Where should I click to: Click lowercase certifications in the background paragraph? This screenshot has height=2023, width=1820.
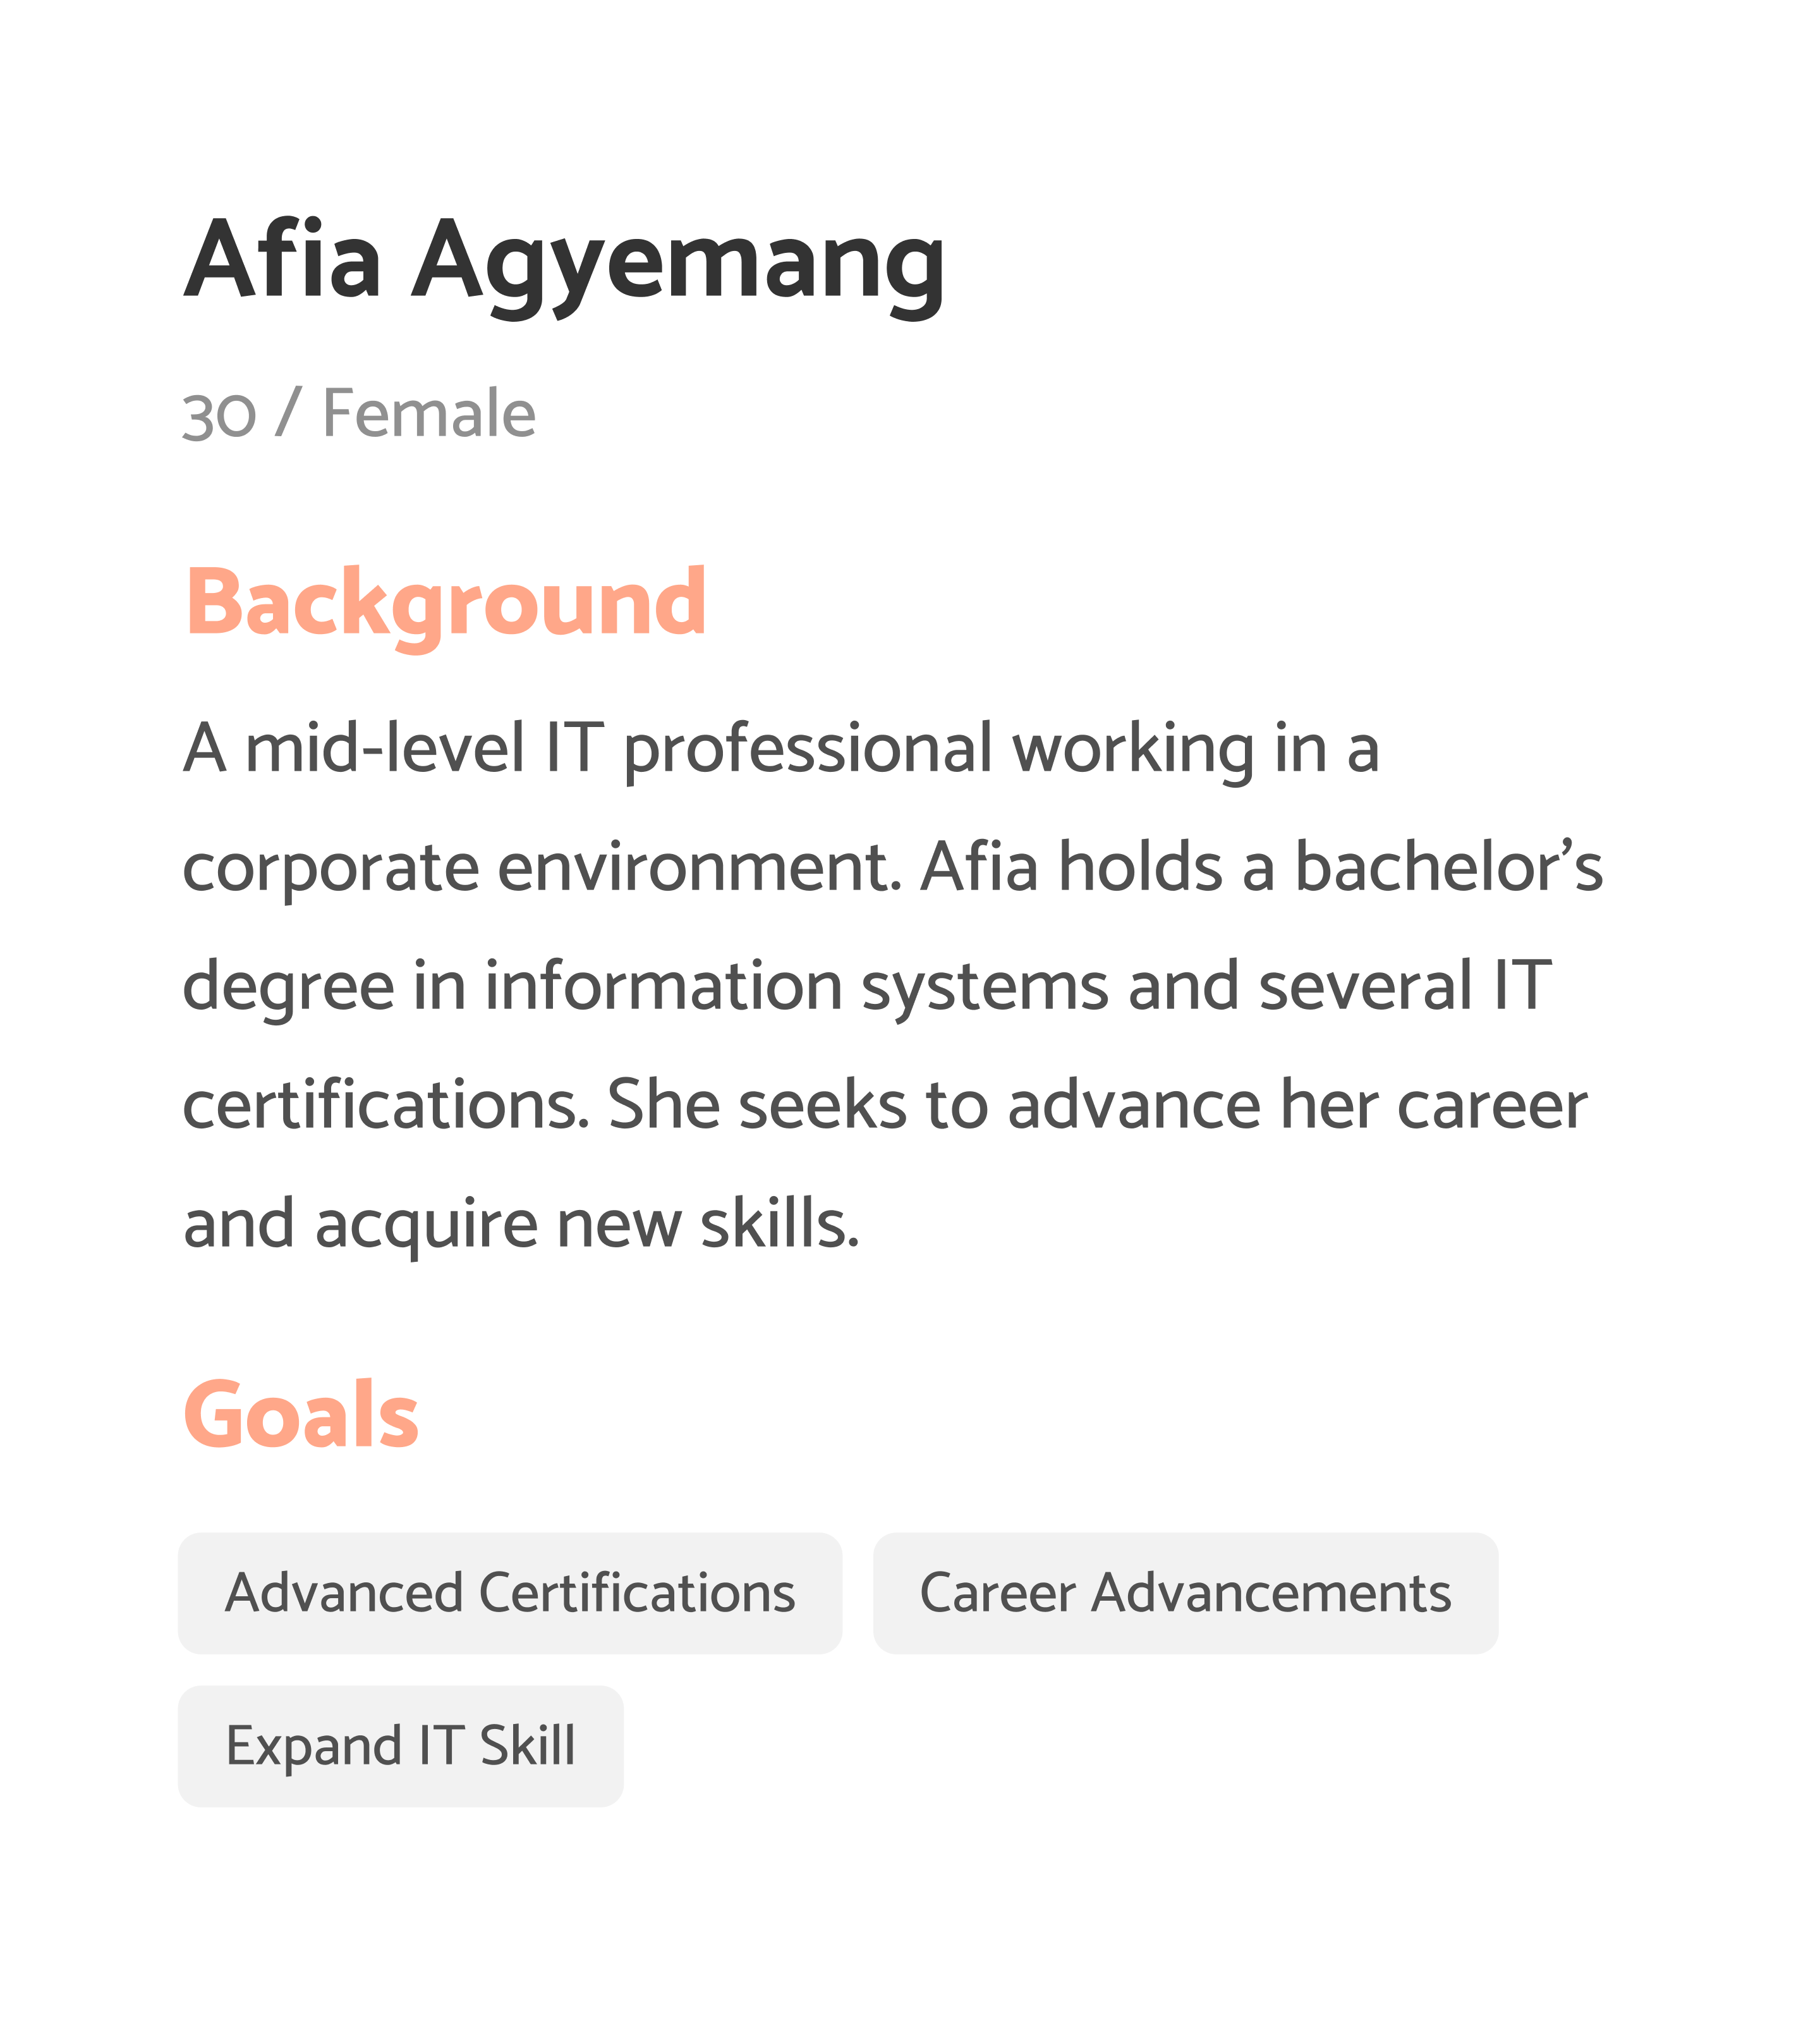(x=386, y=1104)
